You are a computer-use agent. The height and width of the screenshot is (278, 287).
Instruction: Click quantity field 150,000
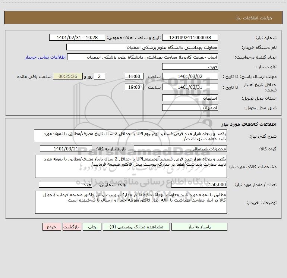(199, 184)
